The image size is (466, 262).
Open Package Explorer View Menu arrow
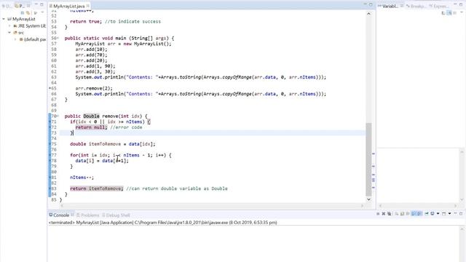(x=42, y=12)
